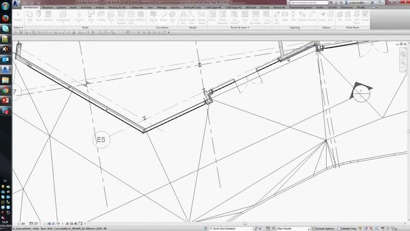Select the Grid datum tool

click(x=331, y=15)
